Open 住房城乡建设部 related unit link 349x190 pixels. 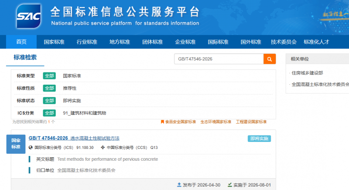307,73
